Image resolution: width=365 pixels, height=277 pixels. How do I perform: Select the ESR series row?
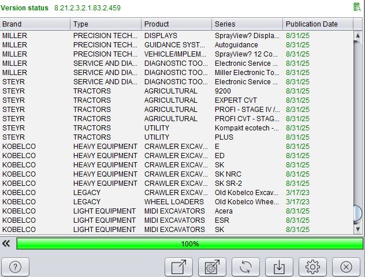[177, 220]
